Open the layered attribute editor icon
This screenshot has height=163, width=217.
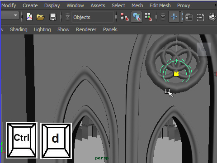tap(212, 17)
